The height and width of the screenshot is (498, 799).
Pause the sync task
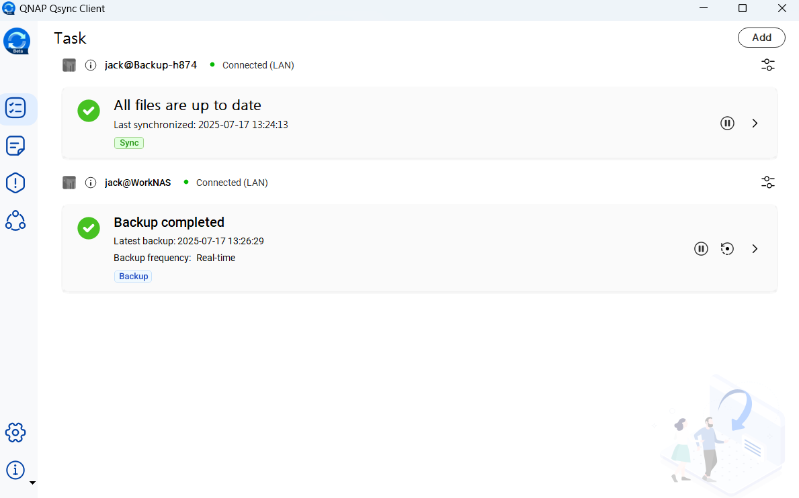(727, 123)
